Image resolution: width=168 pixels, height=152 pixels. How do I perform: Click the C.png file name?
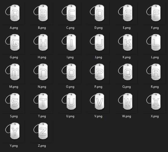pos(70,28)
